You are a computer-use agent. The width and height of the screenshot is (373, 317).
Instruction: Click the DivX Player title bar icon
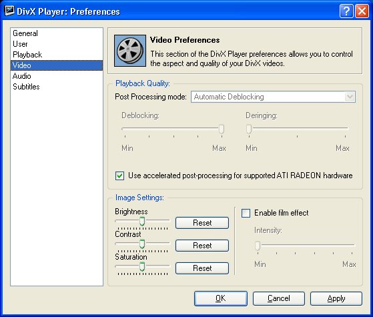[9, 11]
